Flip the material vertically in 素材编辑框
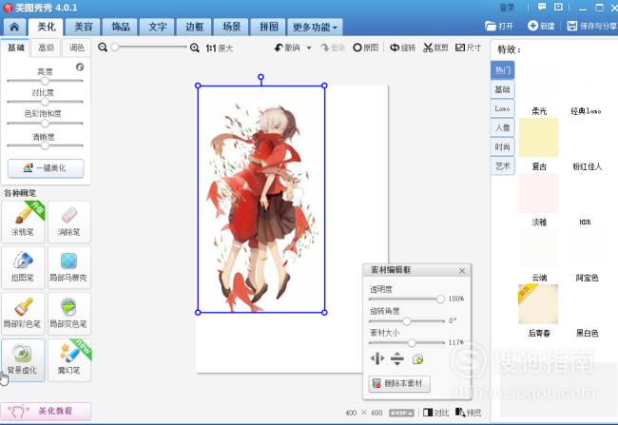This screenshot has width=618, height=425. (397, 358)
